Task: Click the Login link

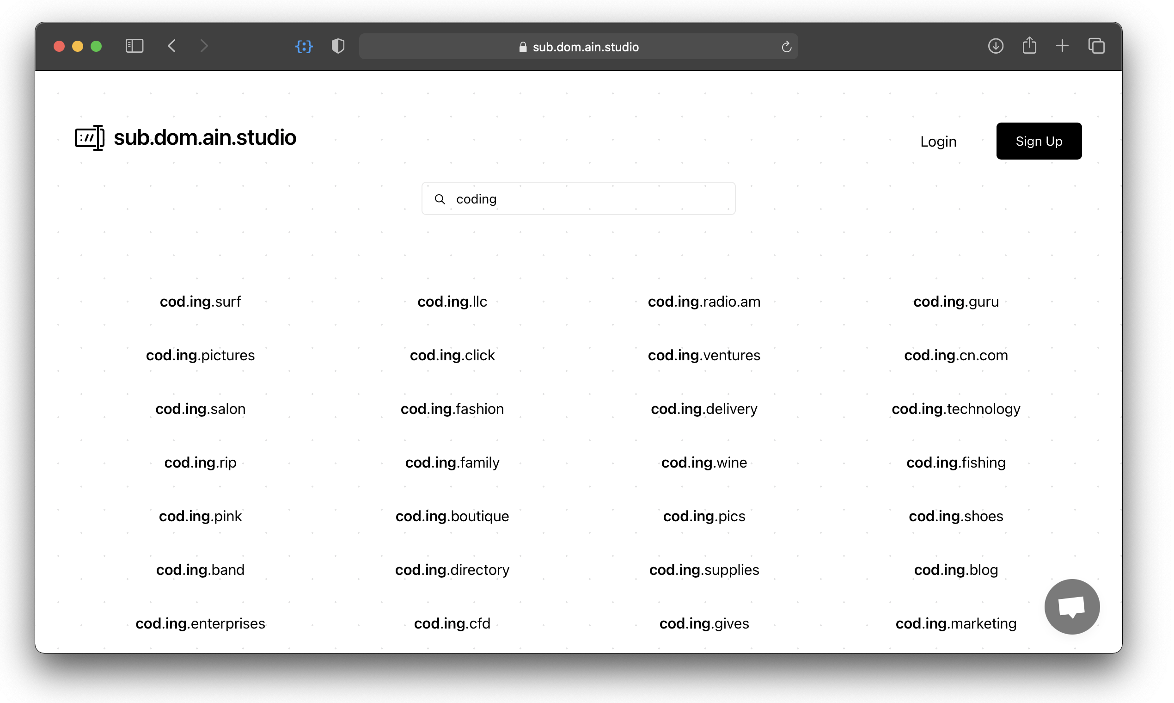Action: click(938, 142)
